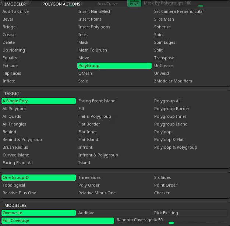
Task: Choose Flat Island target
Action: (x=88, y=140)
